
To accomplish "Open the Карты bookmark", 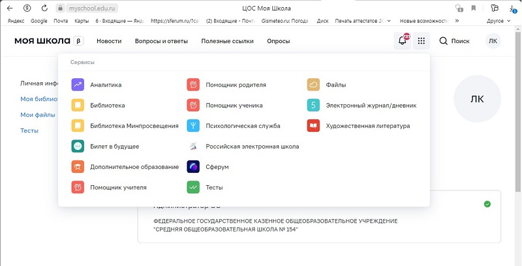I will (x=82, y=21).
